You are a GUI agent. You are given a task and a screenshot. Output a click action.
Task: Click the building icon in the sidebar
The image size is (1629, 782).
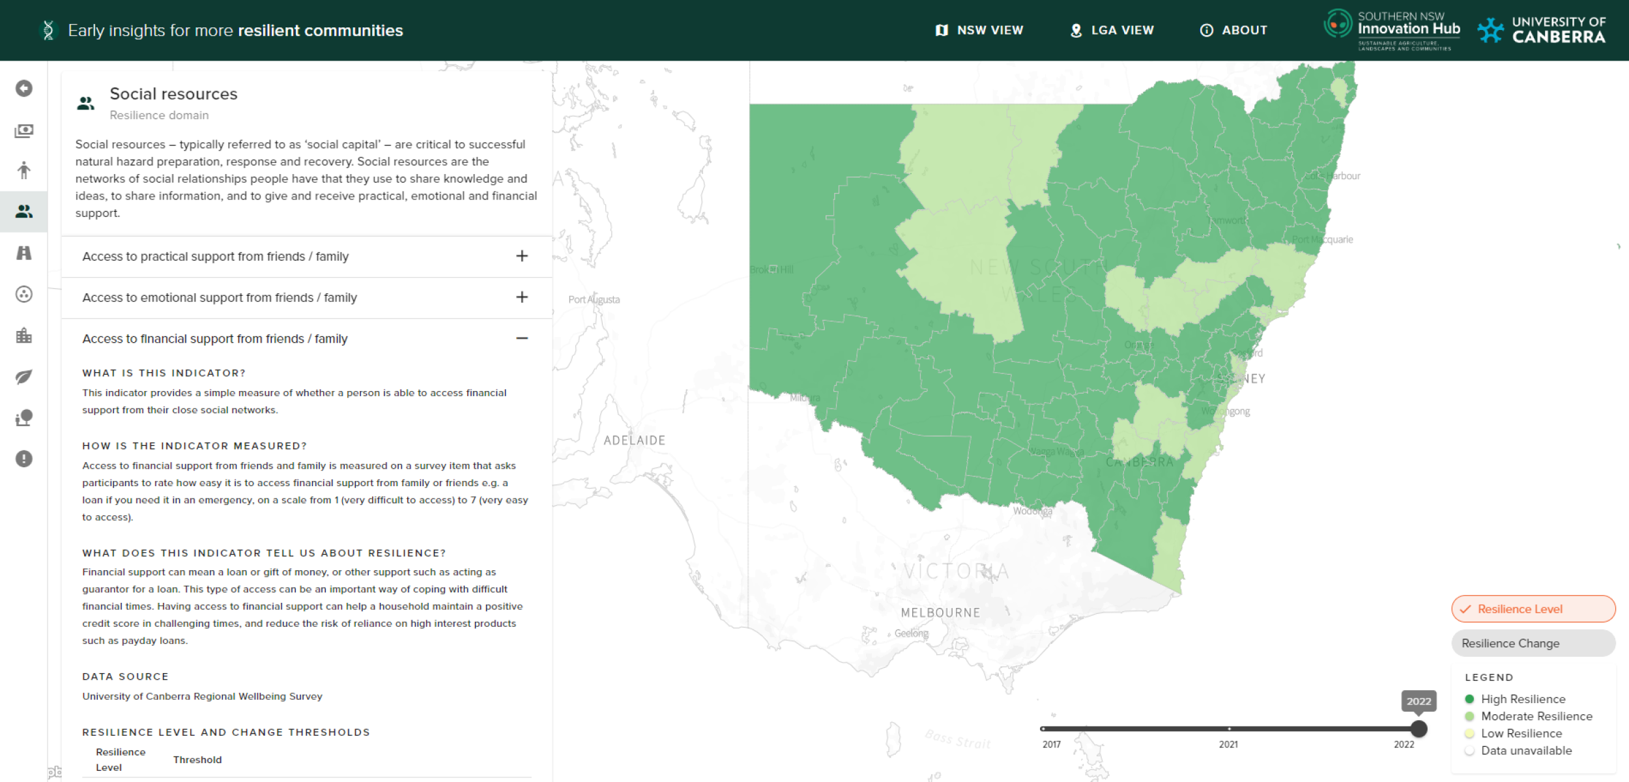point(24,336)
